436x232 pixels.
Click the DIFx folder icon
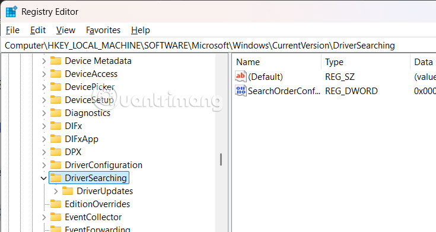(56, 126)
